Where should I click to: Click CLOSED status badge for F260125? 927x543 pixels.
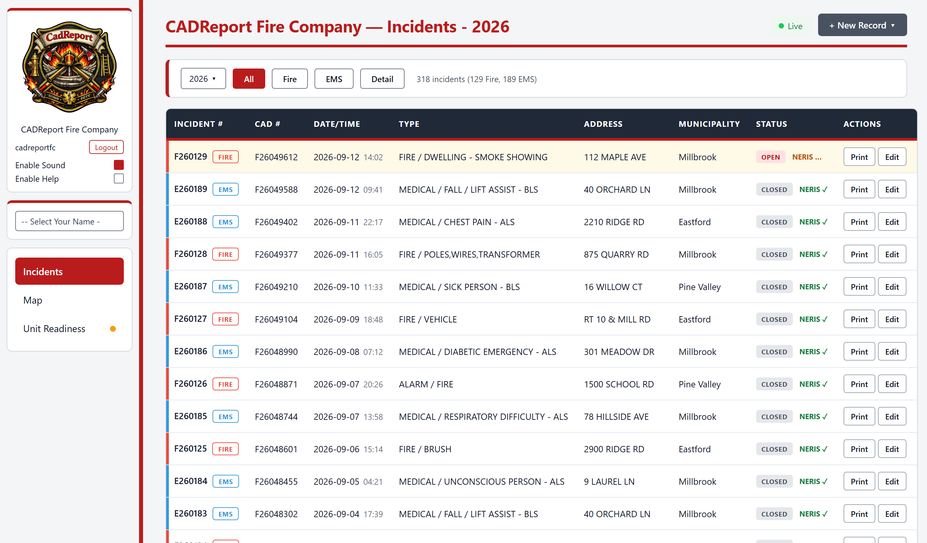click(774, 449)
